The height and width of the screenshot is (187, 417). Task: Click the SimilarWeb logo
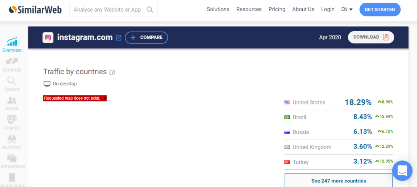[x=35, y=10]
